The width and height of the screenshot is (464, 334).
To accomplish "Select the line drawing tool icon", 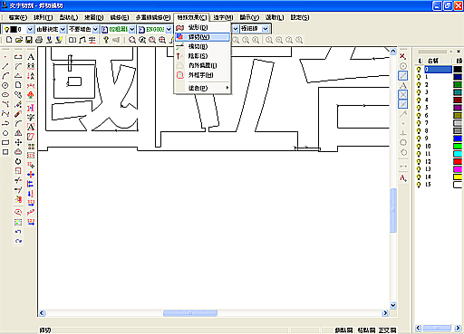I will (5, 66).
